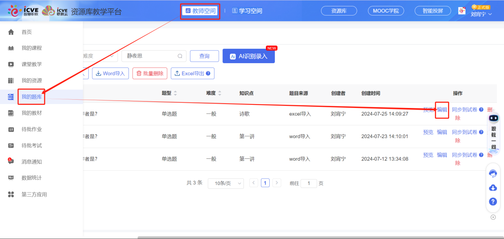Click the AI识别录入 button
The height and width of the screenshot is (239, 504).
tap(248, 56)
